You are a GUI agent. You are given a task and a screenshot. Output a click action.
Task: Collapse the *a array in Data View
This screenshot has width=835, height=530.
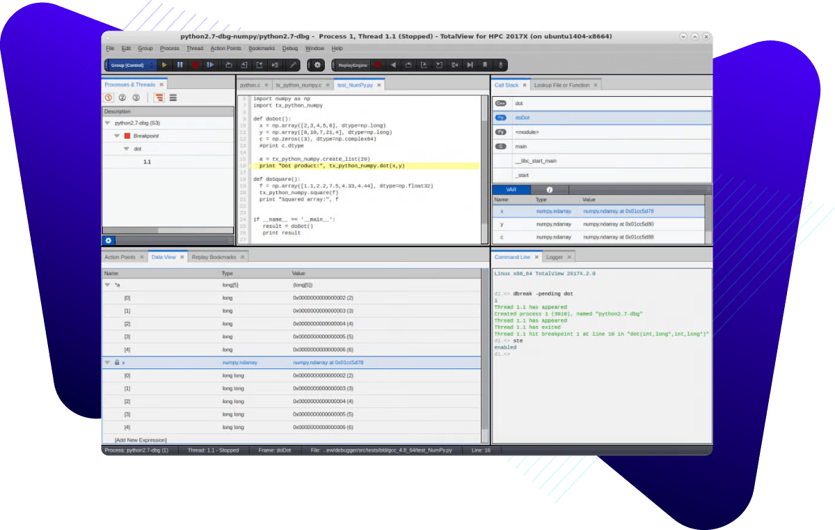108,285
